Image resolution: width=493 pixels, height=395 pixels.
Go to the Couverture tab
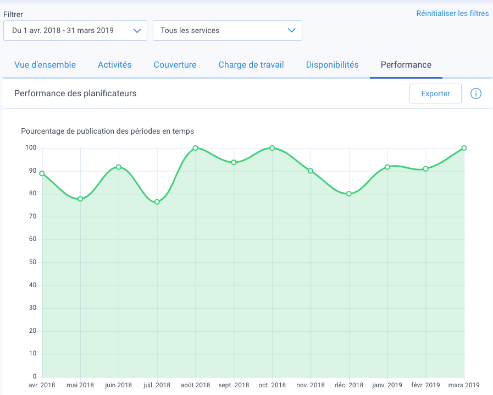pyautogui.click(x=175, y=65)
